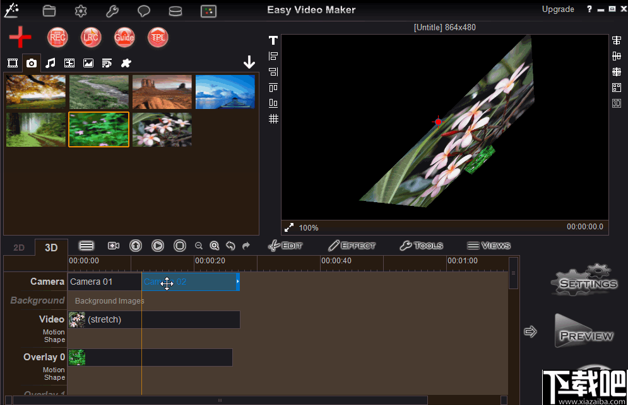Click the REC screen recorder button
This screenshot has height=405, width=628.
coord(57,37)
